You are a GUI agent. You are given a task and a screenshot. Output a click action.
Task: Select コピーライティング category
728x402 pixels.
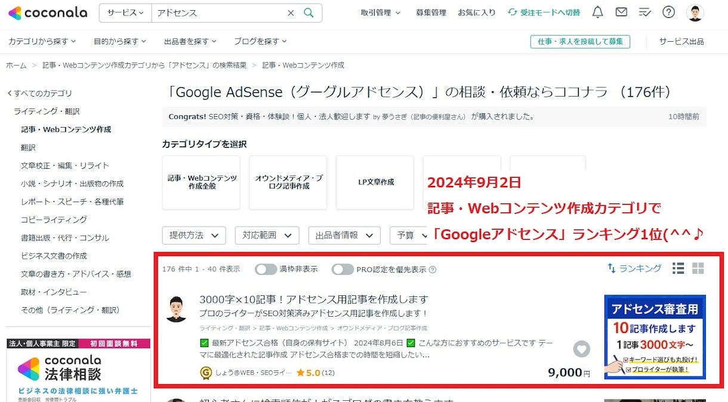tap(54, 219)
